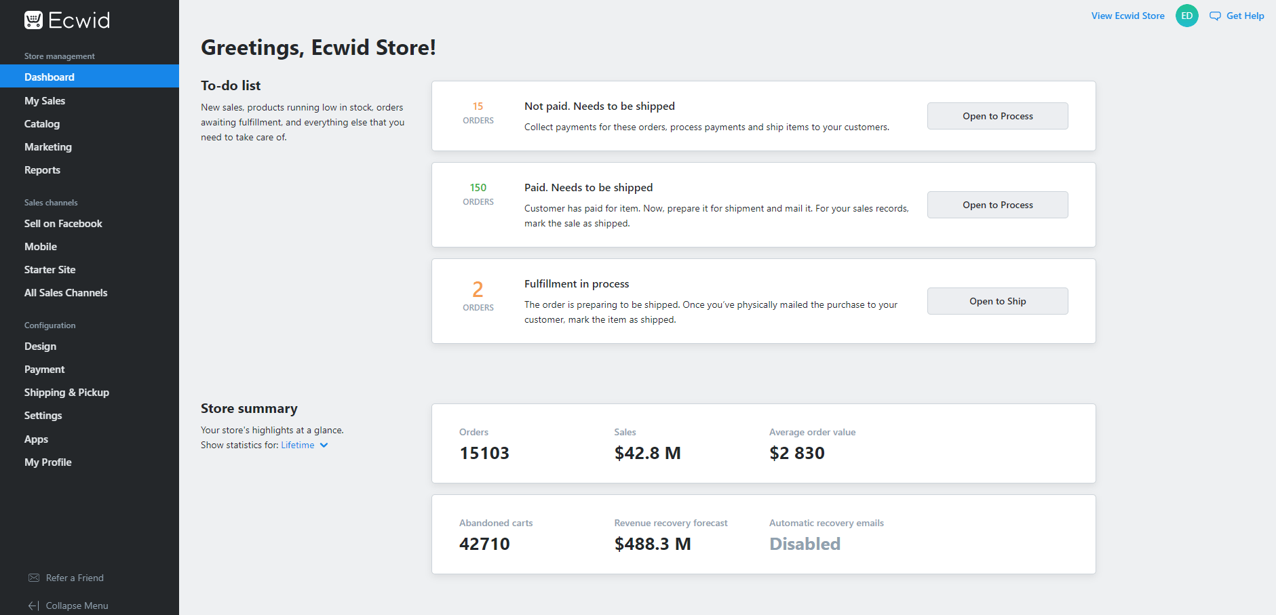Click the 42710 abandoned carts figure
Viewport: 1276px width, 615px height.
484,544
